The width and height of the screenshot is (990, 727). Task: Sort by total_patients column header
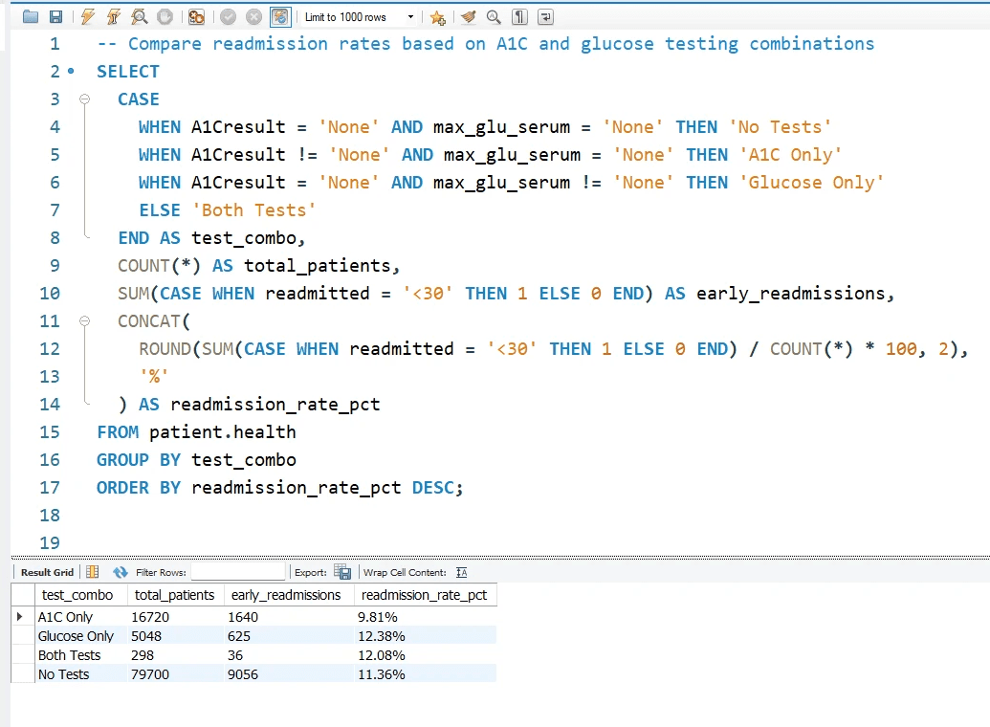click(176, 595)
